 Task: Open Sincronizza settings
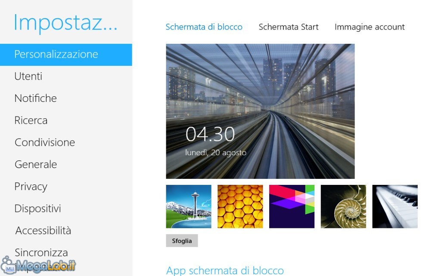41,253
